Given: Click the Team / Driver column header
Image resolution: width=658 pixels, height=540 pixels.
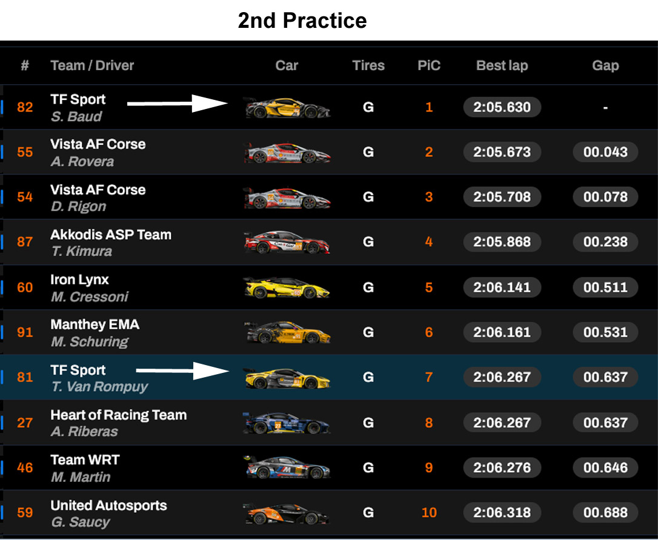Looking at the screenshot, I should pos(92,65).
